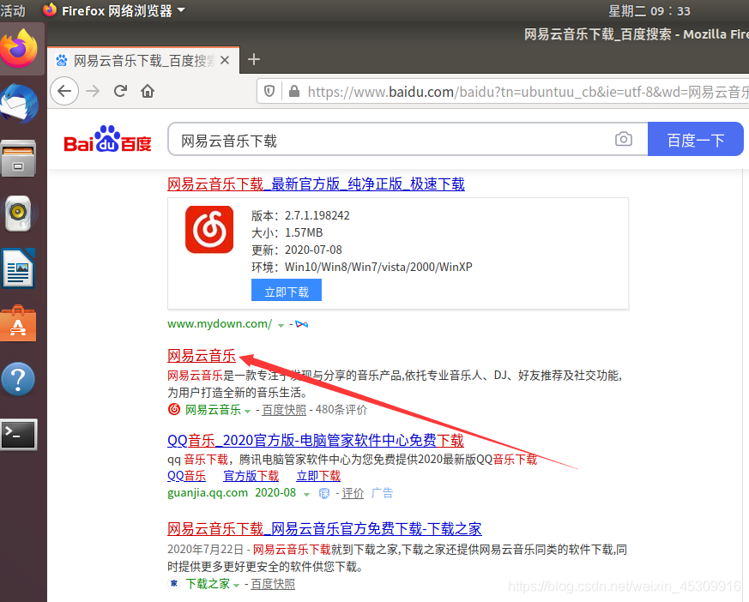Open the 活动 Activities overview
Viewport: 749px width, 602px height.
pos(13,10)
